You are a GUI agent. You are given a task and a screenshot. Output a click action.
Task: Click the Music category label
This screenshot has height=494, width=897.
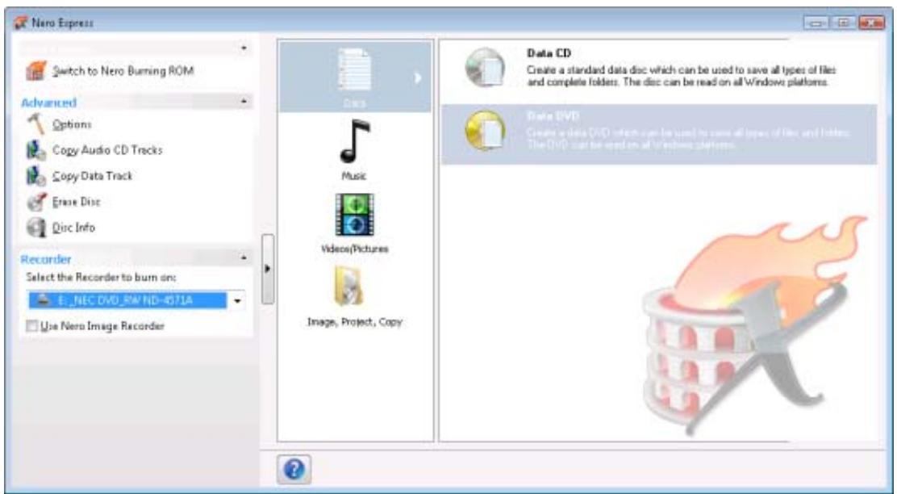pyautogui.click(x=353, y=176)
